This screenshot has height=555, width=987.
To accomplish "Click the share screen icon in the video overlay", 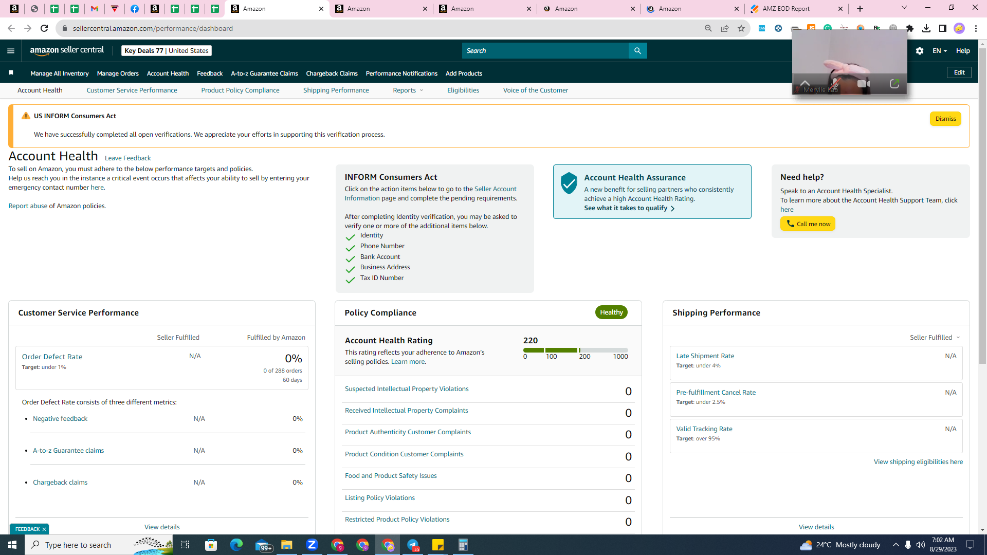I will pyautogui.click(x=894, y=83).
